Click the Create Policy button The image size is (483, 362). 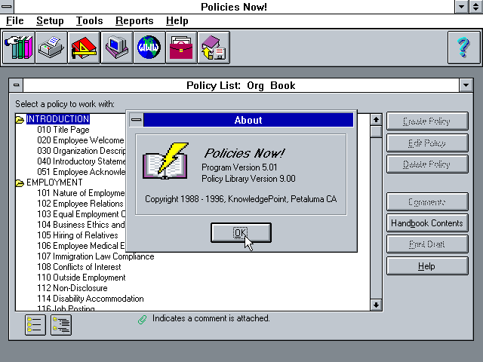pos(427,121)
